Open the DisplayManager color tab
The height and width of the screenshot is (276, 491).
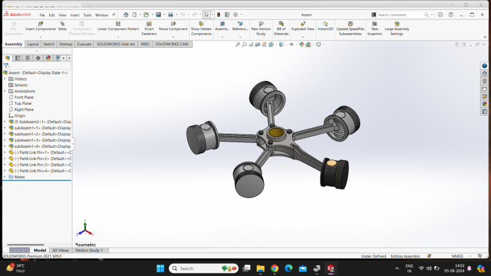(48, 58)
